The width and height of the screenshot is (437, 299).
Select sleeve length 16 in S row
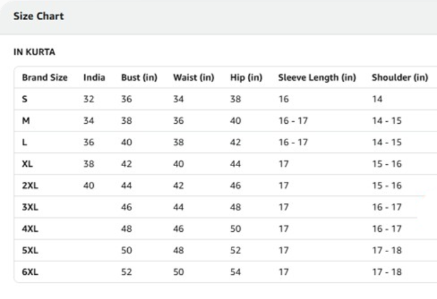point(284,99)
